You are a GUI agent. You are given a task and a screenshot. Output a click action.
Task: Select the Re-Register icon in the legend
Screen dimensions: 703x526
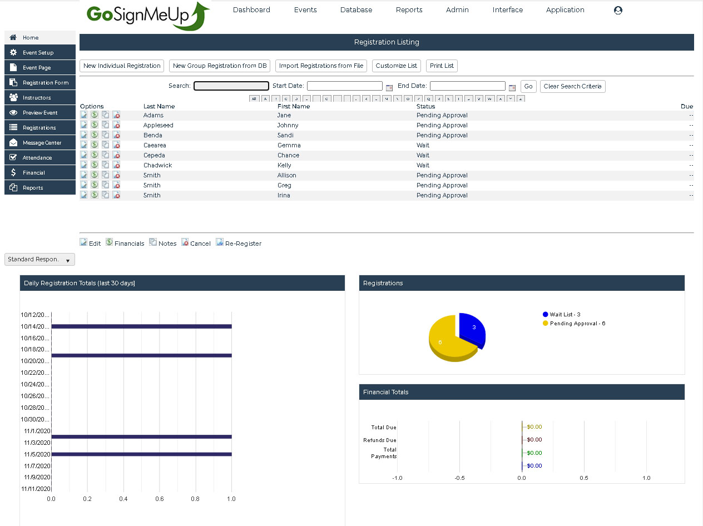pos(220,242)
